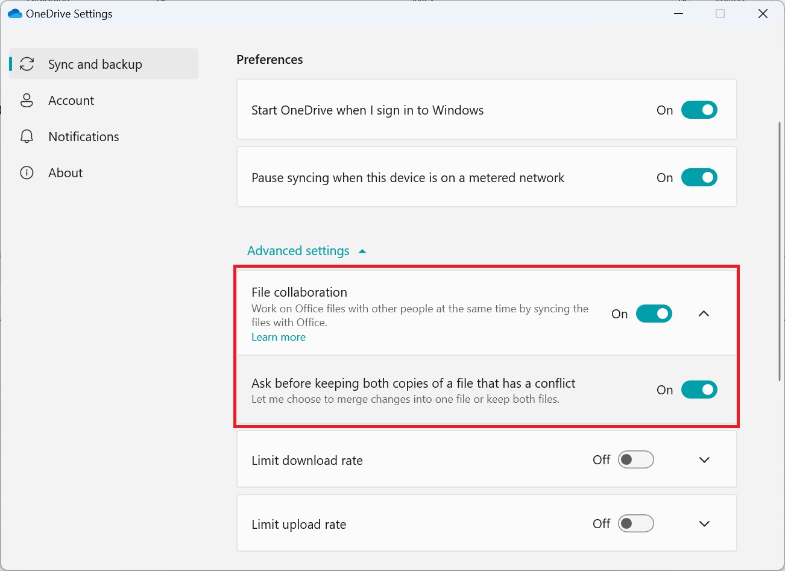Screen dimensions: 785x571
Task: Click the 'Preferences' heading text
Action: 270,60
